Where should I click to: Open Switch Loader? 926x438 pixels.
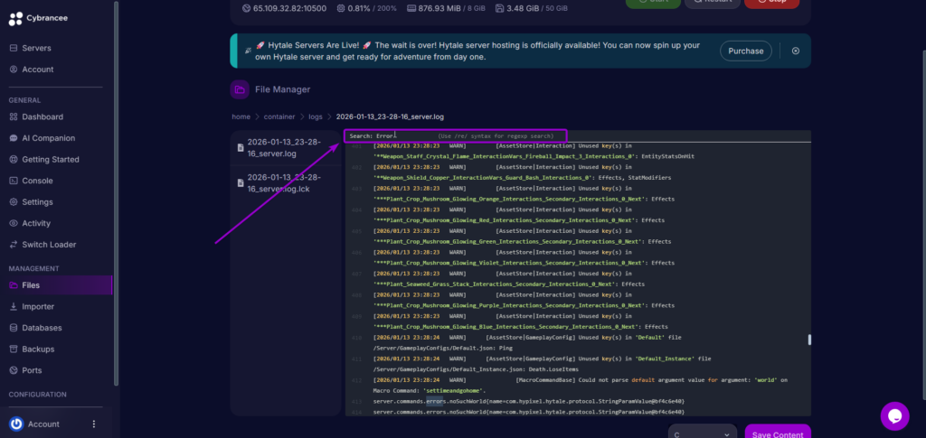49,244
